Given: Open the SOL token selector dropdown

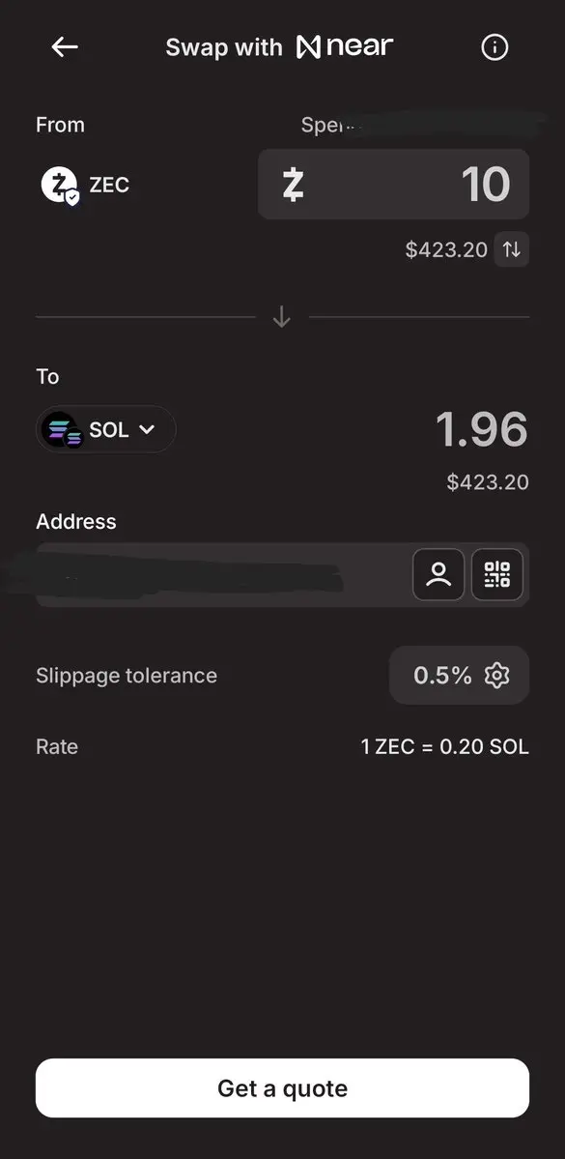Looking at the screenshot, I should pos(105,429).
